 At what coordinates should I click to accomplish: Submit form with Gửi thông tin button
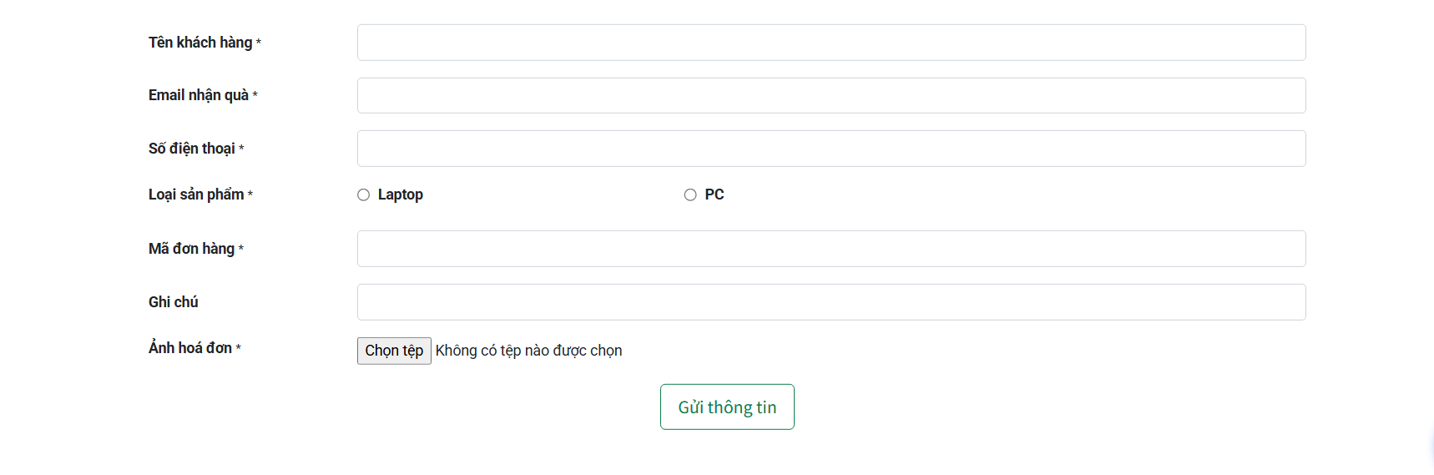coord(727,407)
